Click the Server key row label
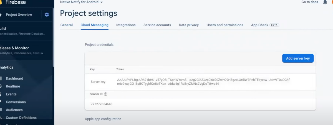This screenshot has width=333, height=125. (x=98, y=82)
